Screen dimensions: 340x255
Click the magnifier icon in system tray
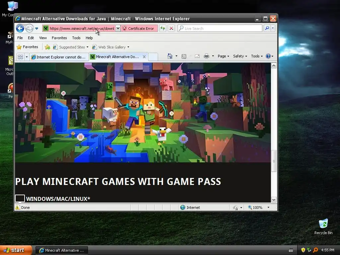point(315,250)
